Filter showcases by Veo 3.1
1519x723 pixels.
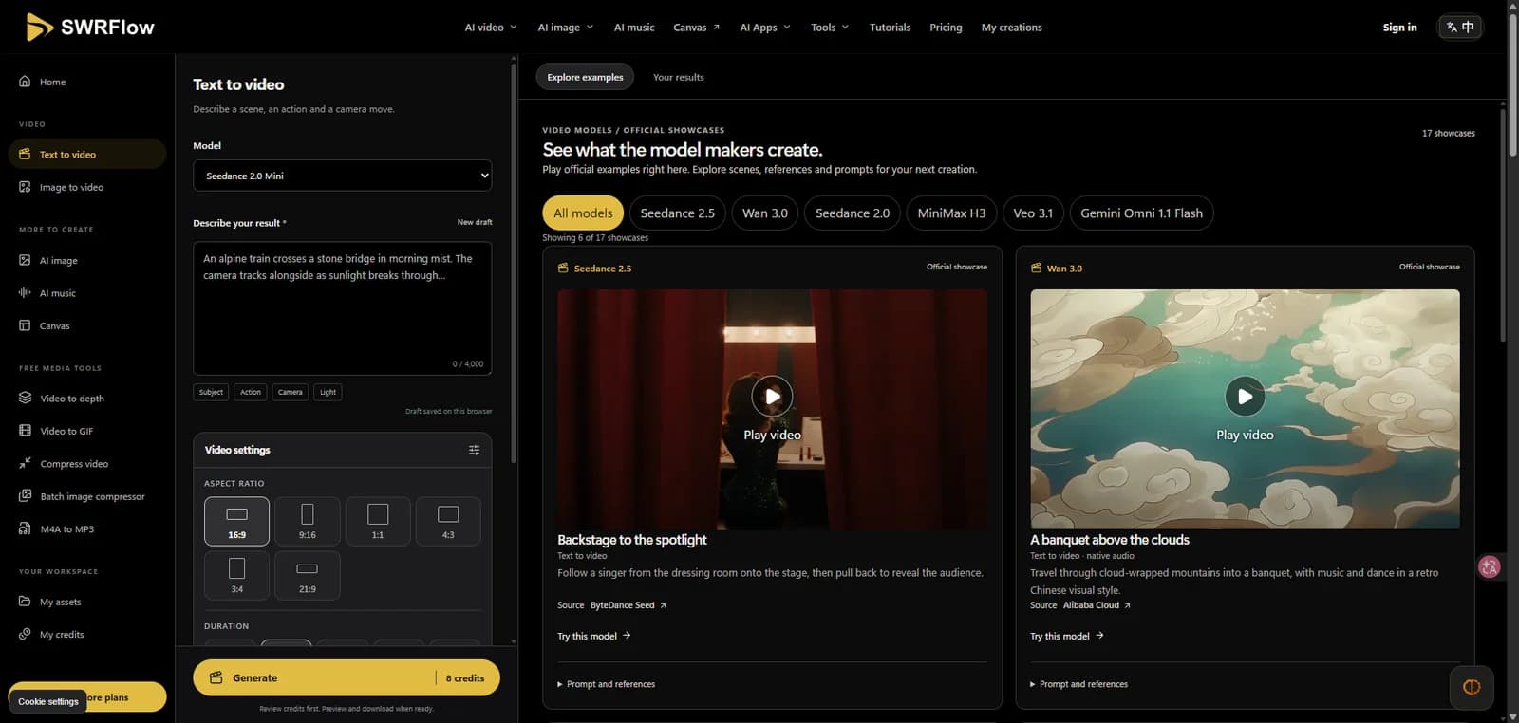(x=1033, y=213)
